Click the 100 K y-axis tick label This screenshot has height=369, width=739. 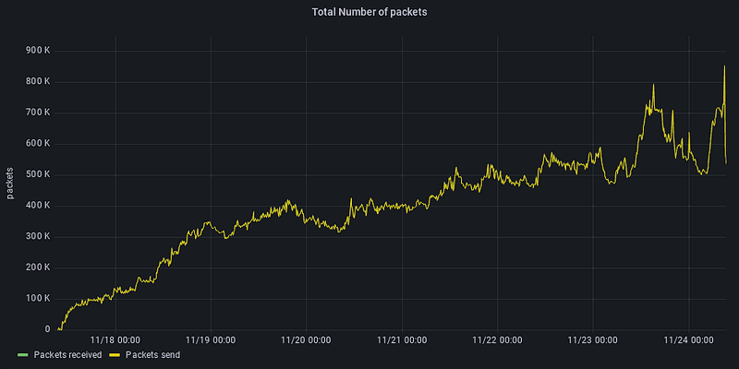pyautogui.click(x=36, y=298)
